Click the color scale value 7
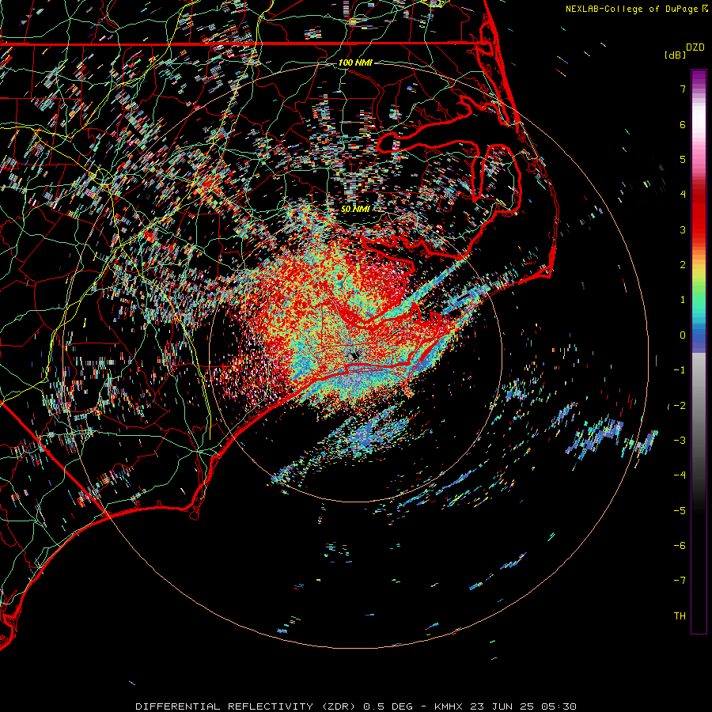712x712 pixels. (x=683, y=89)
